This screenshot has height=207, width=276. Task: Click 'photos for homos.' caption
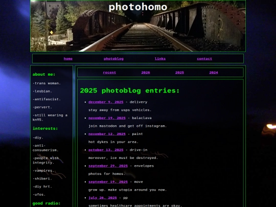point(107,174)
